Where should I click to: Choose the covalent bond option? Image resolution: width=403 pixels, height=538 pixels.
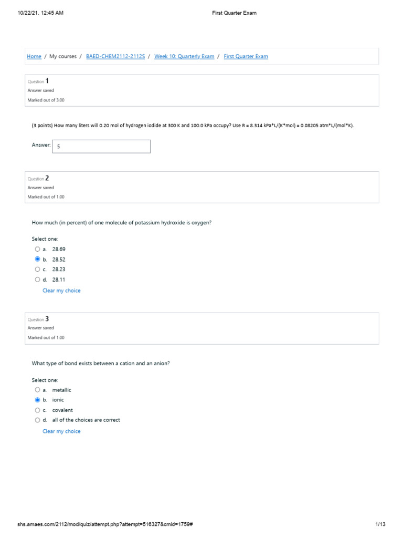[37, 410]
